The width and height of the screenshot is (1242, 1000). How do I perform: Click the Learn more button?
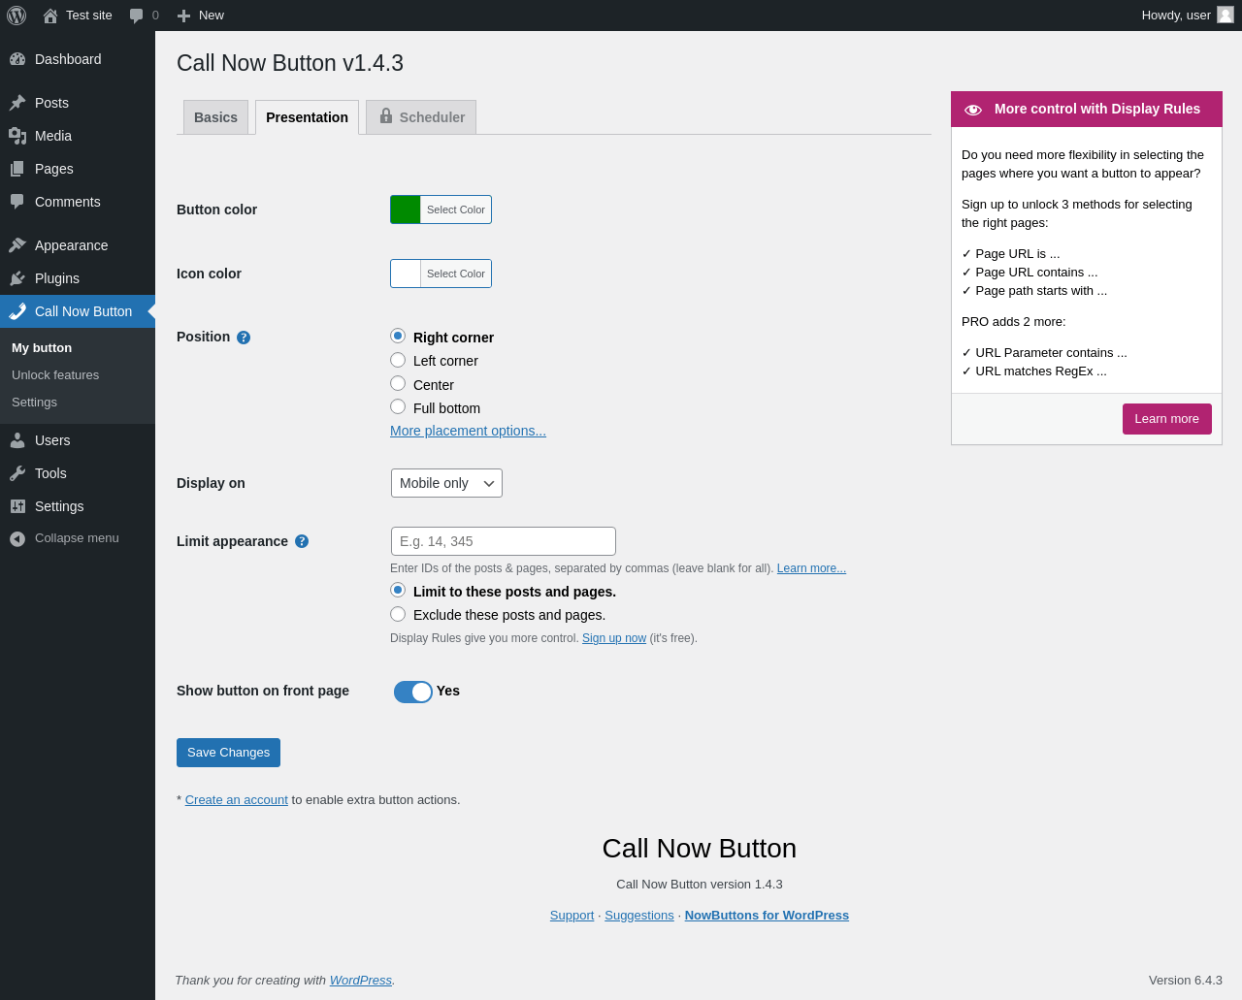[x=1167, y=419]
